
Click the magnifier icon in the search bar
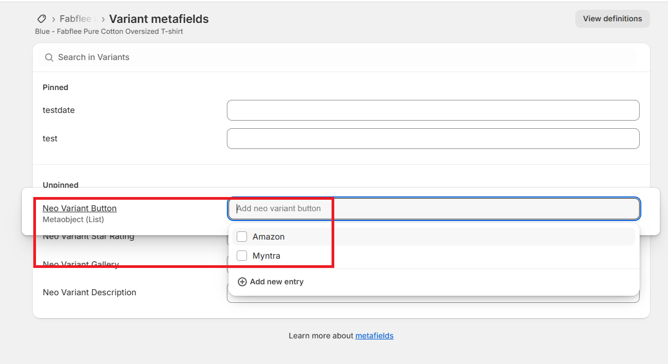click(49, 57)
